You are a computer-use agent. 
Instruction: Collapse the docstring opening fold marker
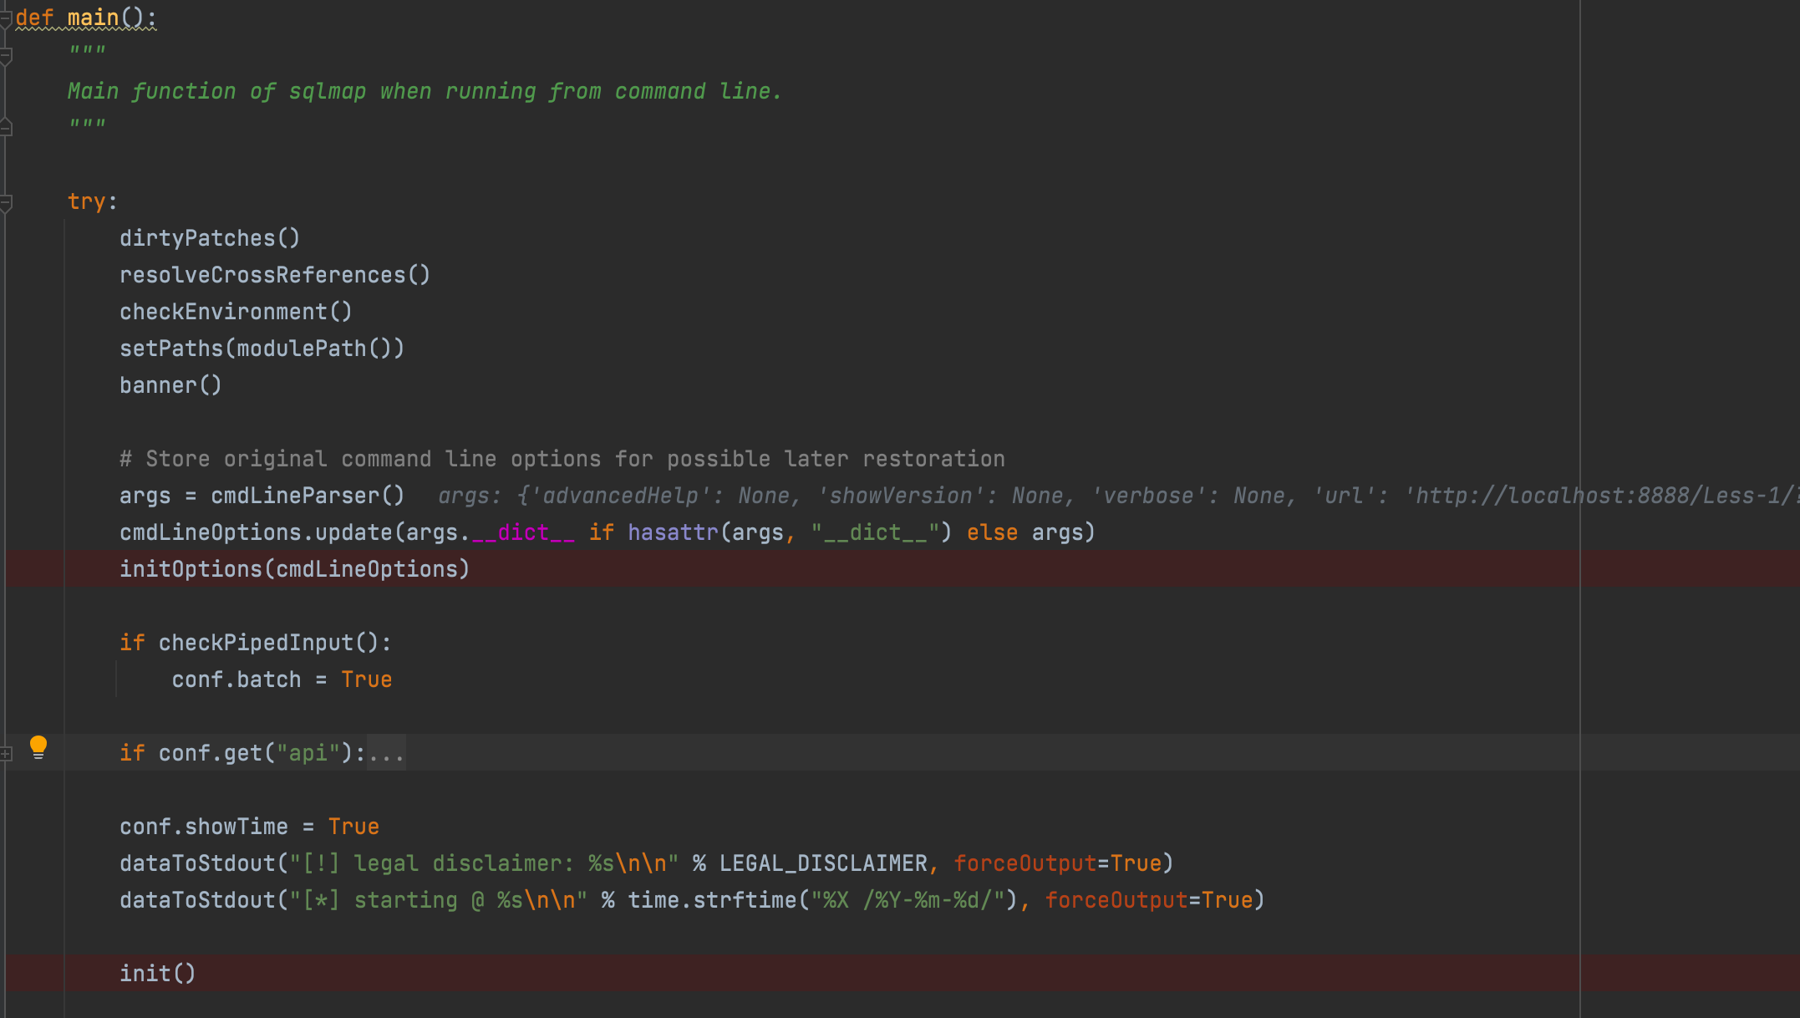point(6,55)
